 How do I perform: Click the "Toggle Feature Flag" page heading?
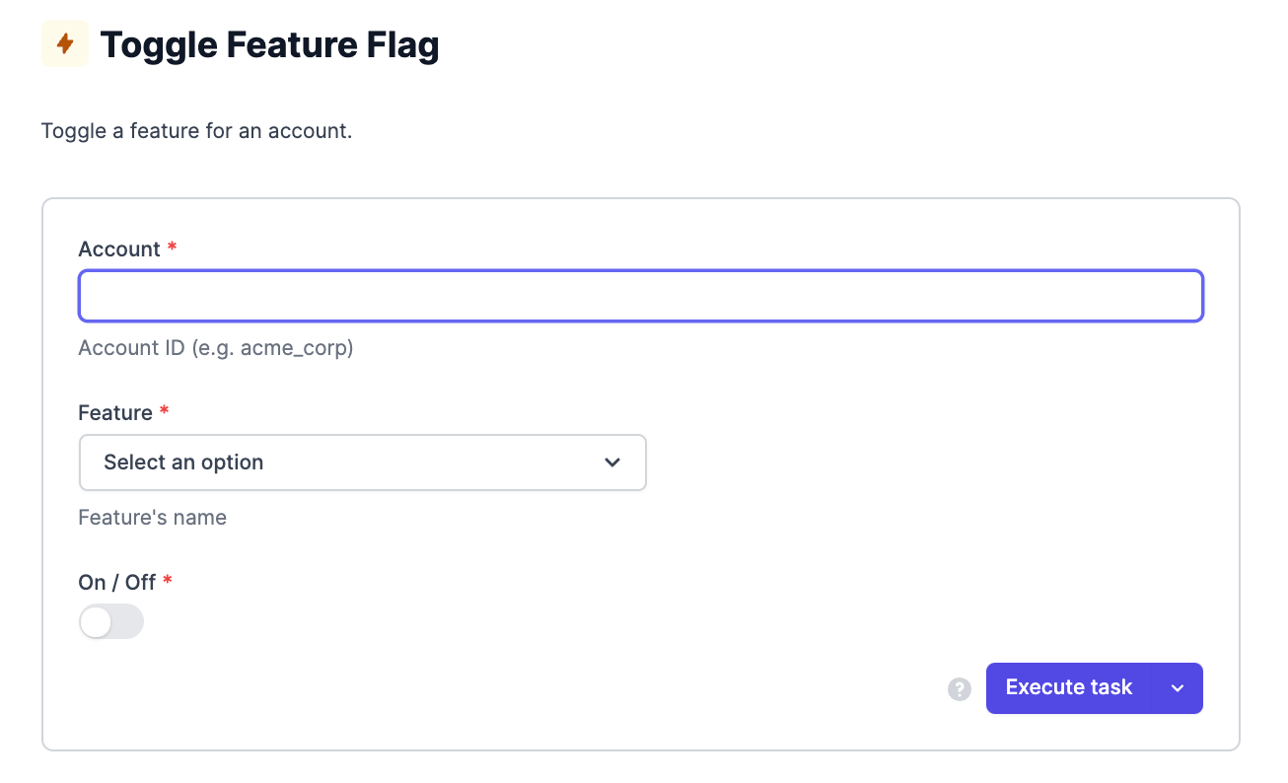click(270, 45)
